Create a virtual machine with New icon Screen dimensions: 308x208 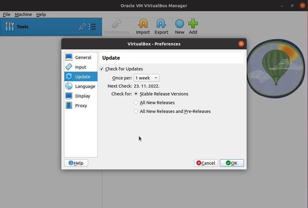coord(179,26)
